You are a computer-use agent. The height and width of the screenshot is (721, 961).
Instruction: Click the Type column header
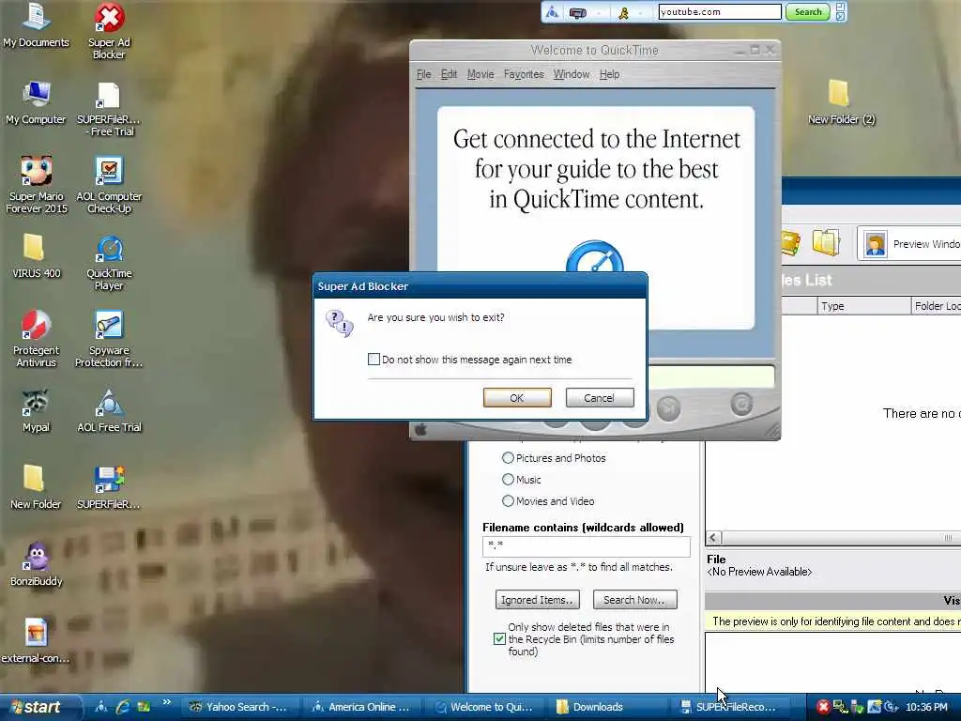point(863,306)
